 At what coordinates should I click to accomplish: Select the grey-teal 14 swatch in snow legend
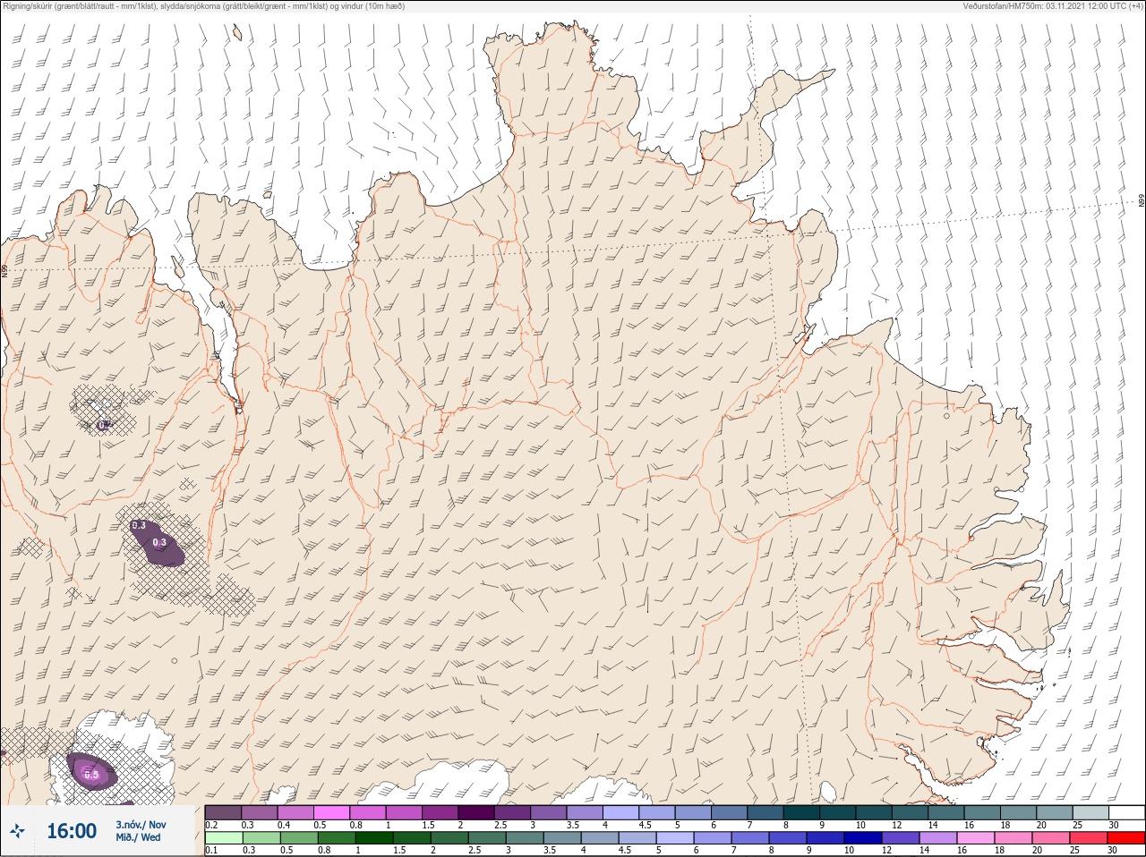click(946, 812)
